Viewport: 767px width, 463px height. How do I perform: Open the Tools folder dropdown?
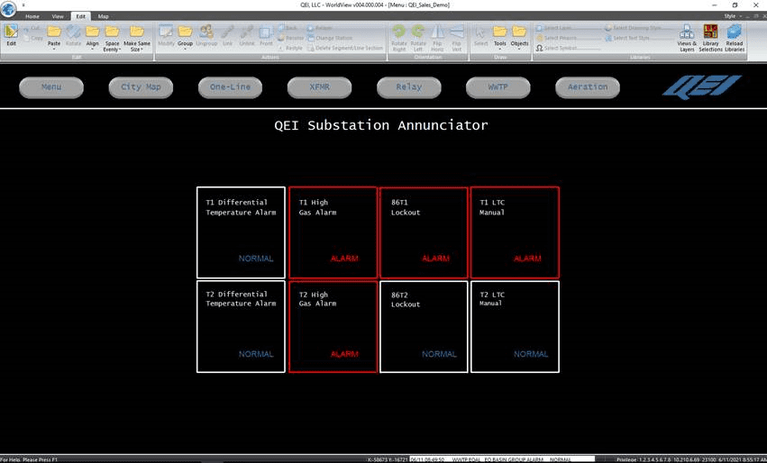pos(499,36)
